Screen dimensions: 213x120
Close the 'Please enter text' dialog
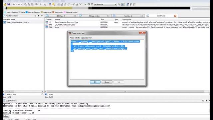142,33
